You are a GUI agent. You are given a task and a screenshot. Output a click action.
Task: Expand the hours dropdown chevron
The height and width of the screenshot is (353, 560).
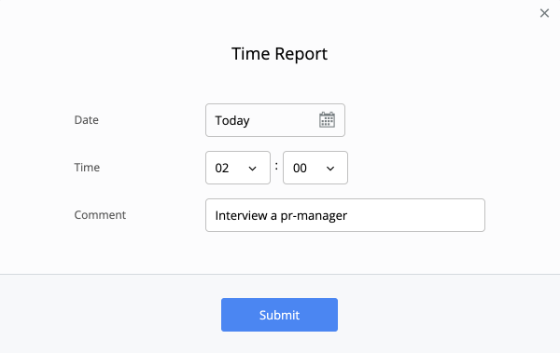[x=253, y=169]
